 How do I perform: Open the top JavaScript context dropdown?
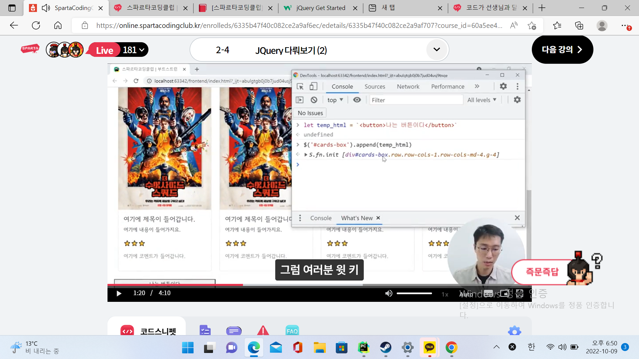click(x=335, y=100)
